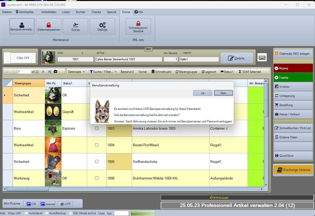Open Umlagerung transfer button
The width and height of the screenshot is (315, 216).
(293, 96)
